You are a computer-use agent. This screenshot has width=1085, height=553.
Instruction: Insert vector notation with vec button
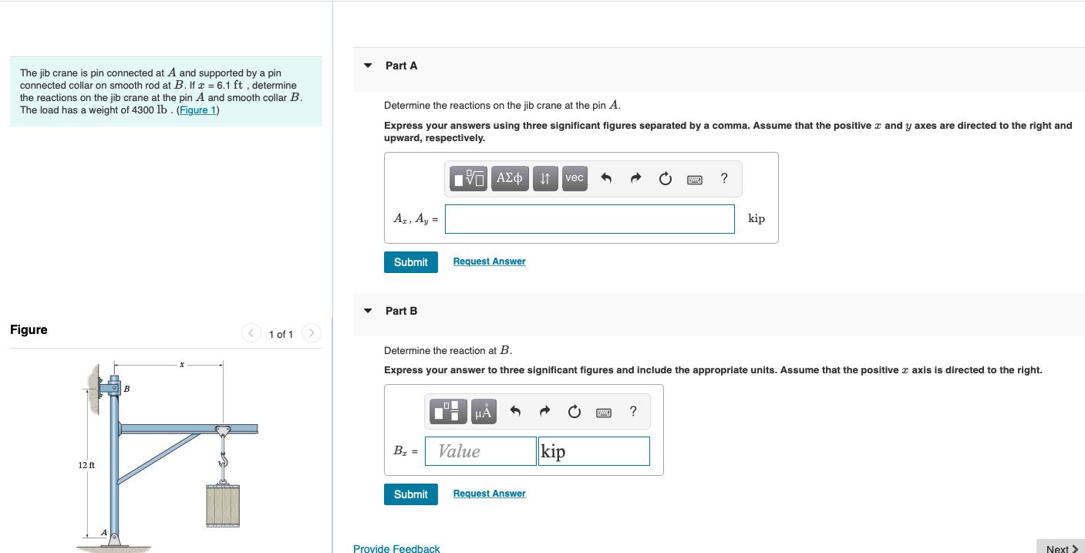click(575, 178)
